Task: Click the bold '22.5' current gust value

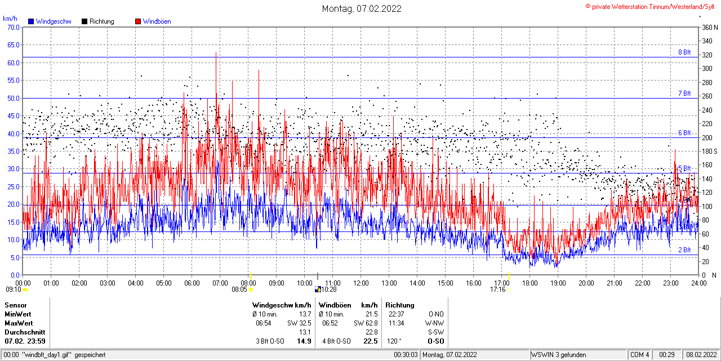Action: (371, 341)
